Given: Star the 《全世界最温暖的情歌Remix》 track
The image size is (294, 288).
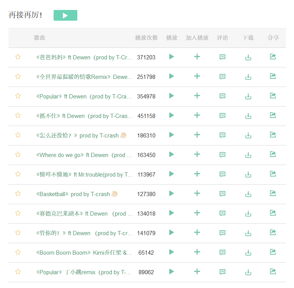Looking at the screenshot, I should (18, 76).
